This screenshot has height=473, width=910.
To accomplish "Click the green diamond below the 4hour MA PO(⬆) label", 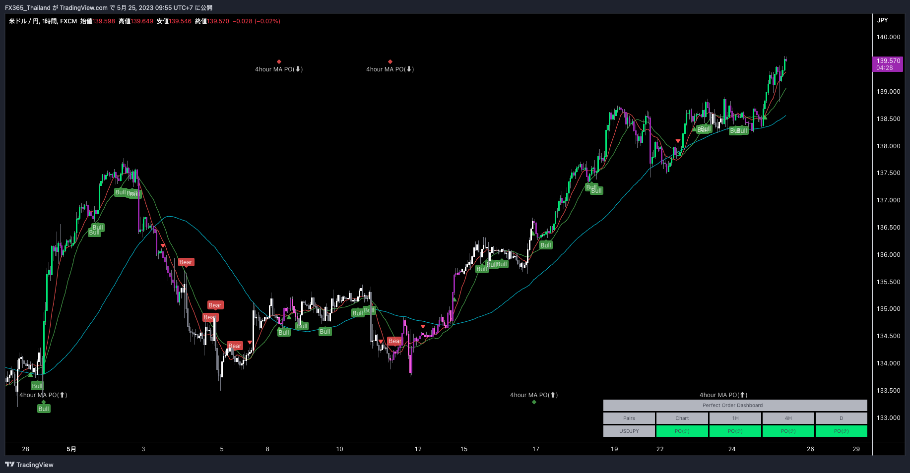I will click(x=534, y=402).
